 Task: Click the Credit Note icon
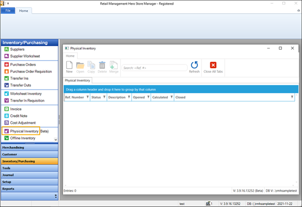(7, 116)
